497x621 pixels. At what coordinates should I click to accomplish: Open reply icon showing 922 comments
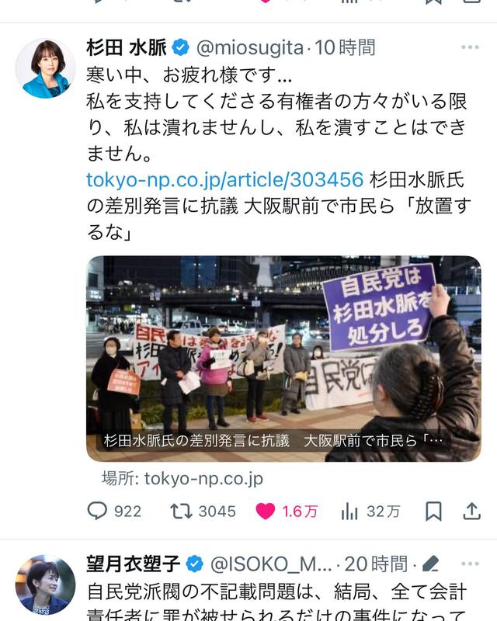[x=97, y=511]
